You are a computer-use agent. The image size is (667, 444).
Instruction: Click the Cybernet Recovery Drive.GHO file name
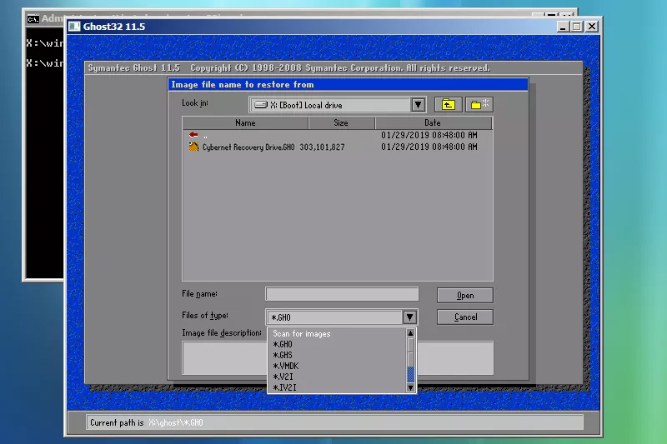(248, 147)
